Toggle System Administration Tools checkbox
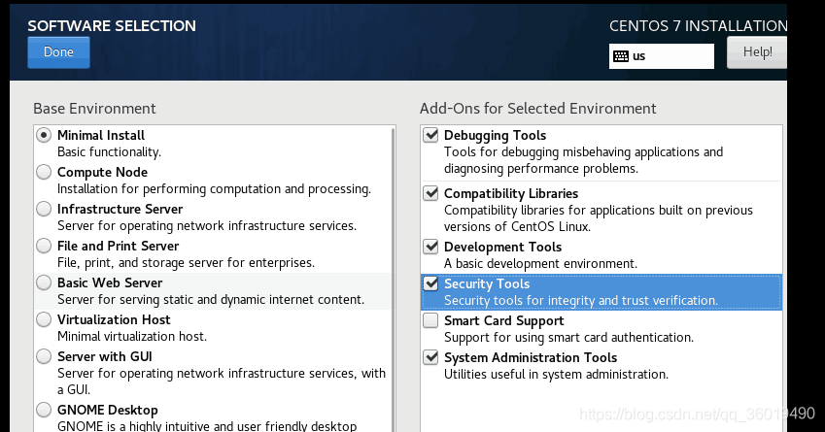 (x=431, y=358)
